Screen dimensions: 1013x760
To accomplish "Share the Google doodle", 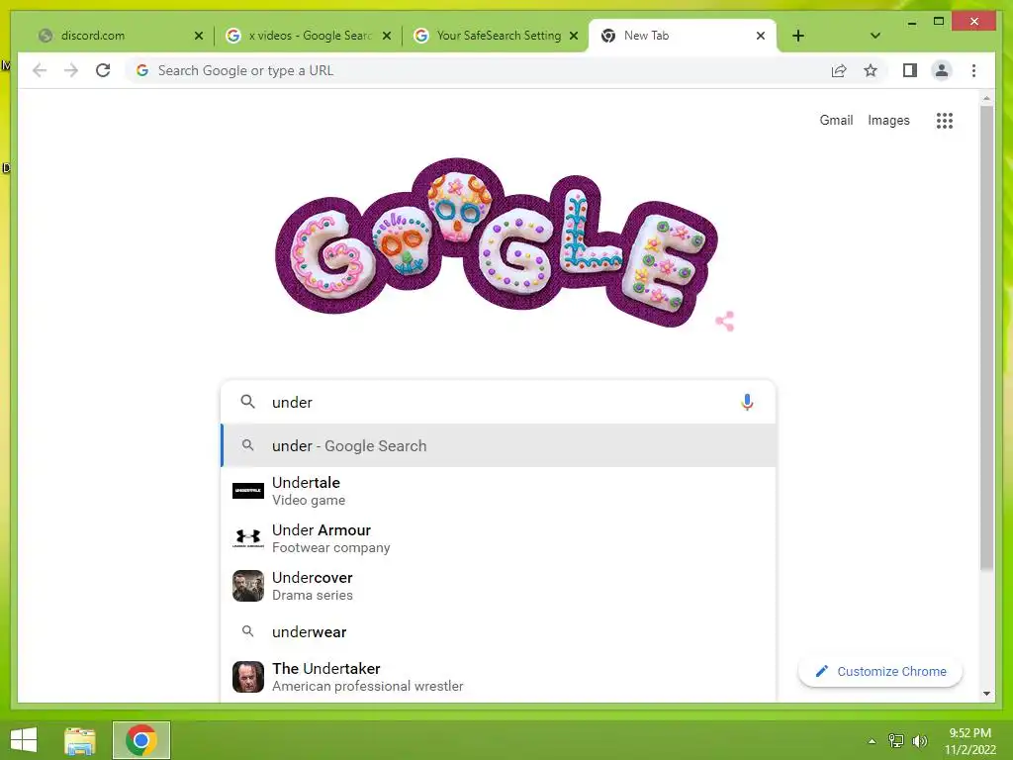I will tap(724, 321).
